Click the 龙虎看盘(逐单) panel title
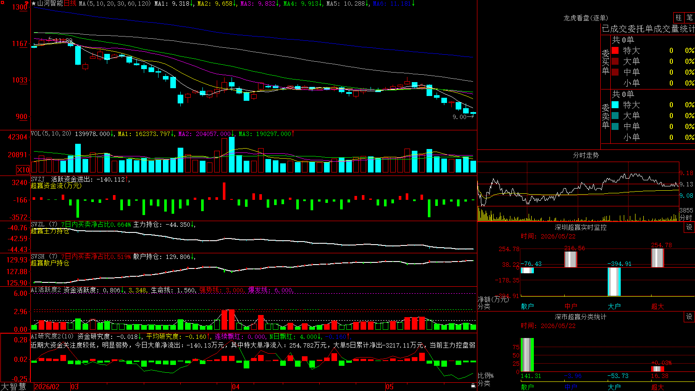 (586, 18)
